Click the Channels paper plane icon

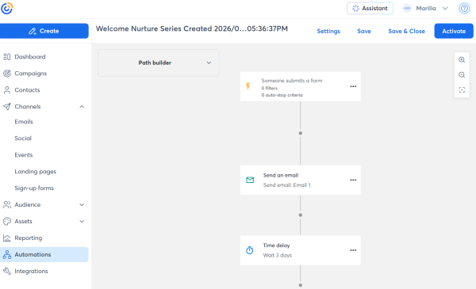click(x=6, y=107)
